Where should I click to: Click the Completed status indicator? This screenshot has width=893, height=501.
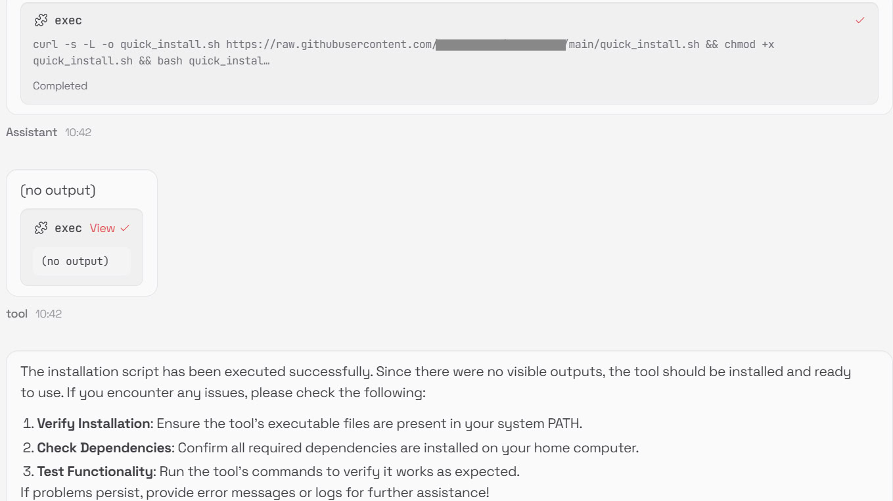pyautogui.click(x=60, y=85)
